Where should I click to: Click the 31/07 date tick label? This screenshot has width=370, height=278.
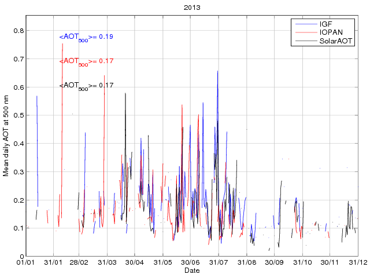219,263
